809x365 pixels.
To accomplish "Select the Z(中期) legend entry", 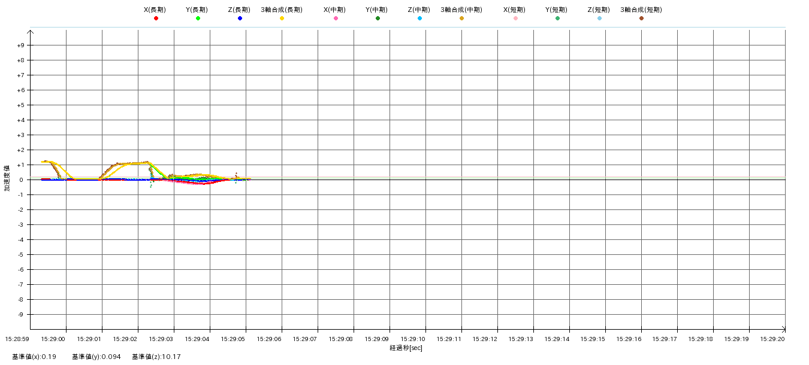I will [419, 10].
